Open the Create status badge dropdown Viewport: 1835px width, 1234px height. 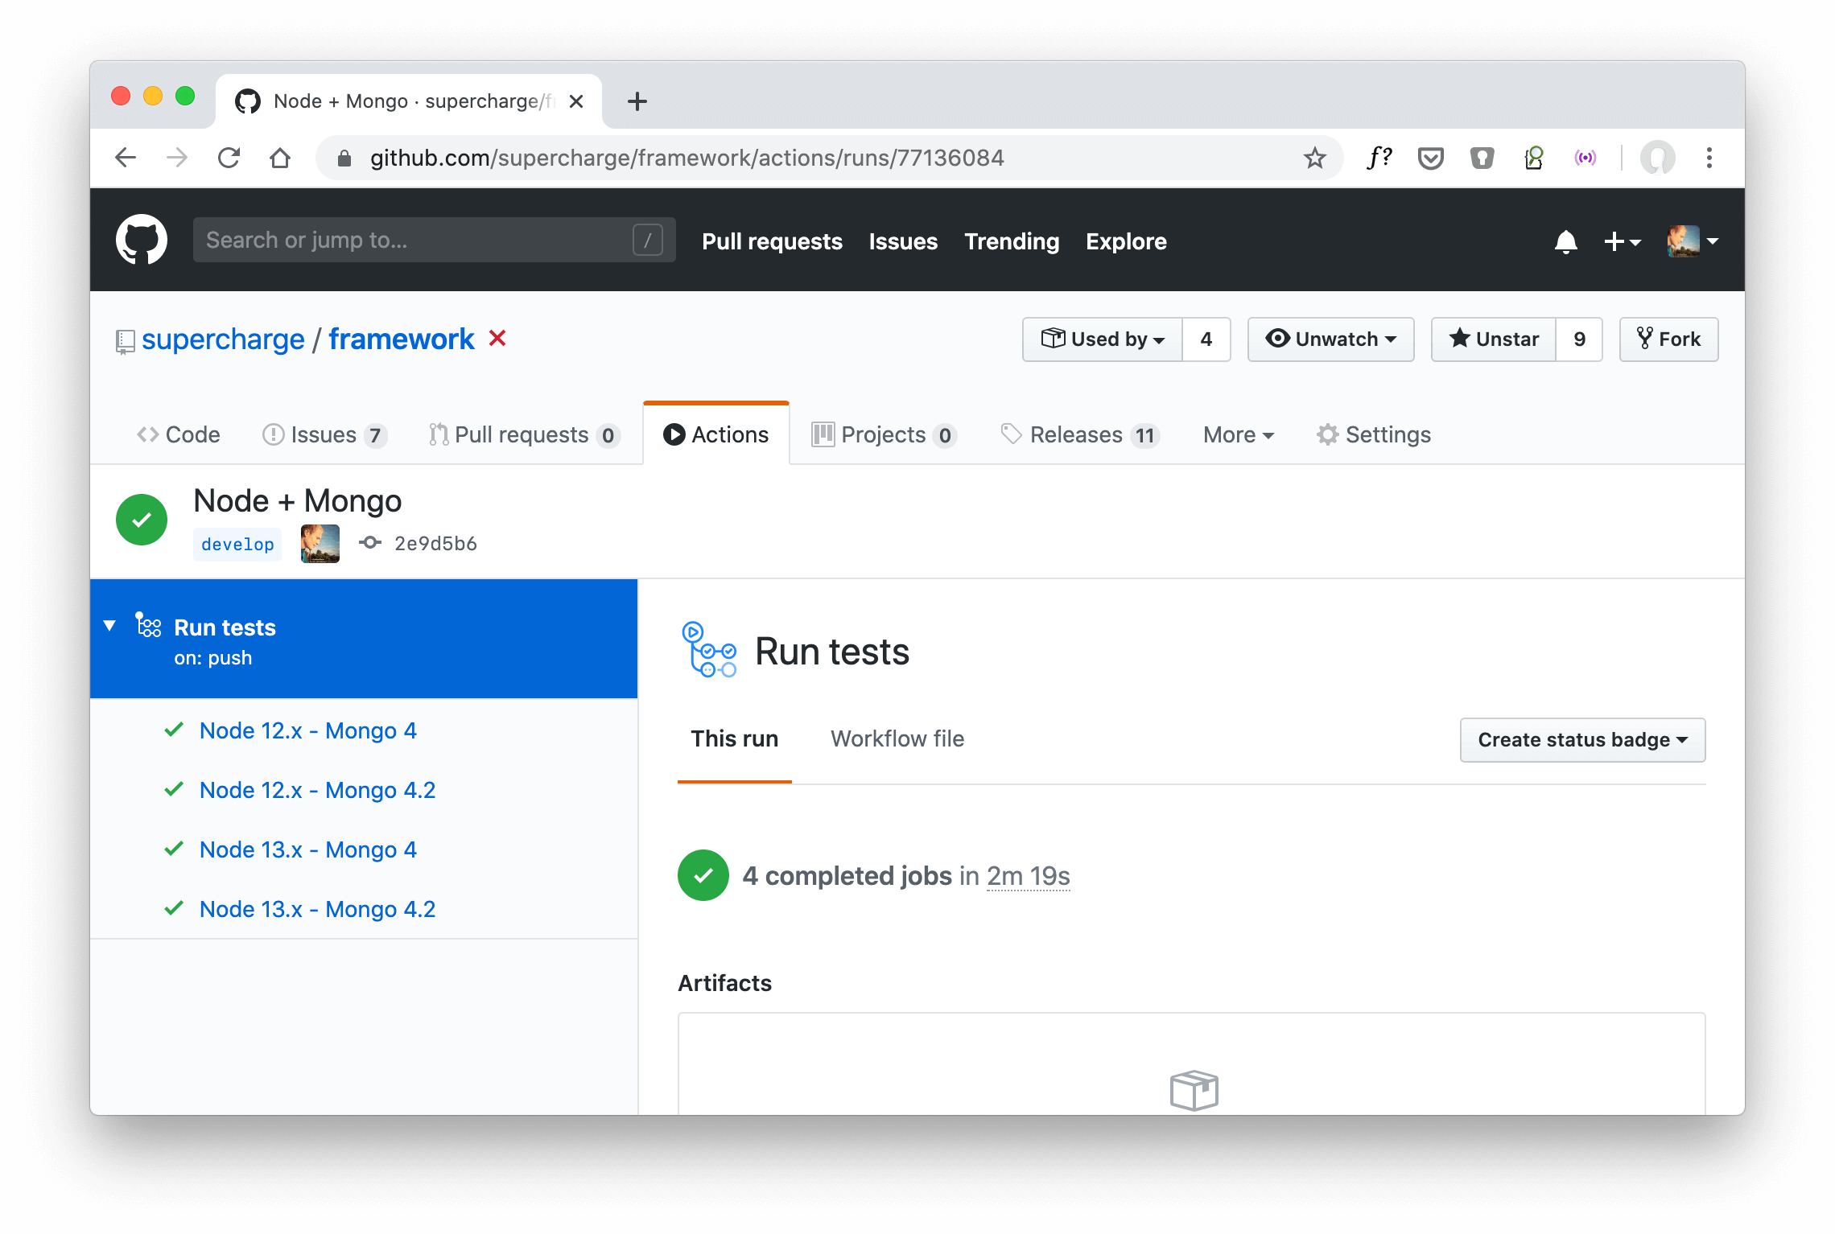pos(1581,739)
